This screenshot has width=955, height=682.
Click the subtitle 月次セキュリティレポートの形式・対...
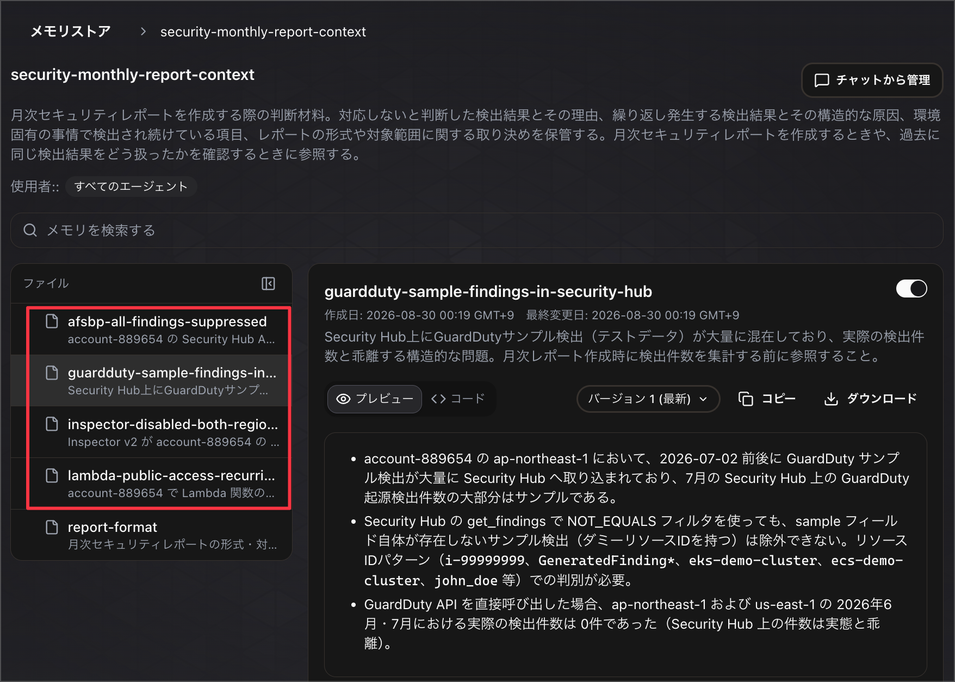(172, 544)
